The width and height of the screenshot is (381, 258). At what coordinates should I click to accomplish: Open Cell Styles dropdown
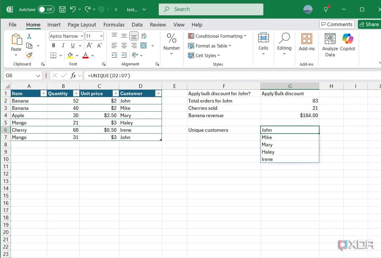204,56
